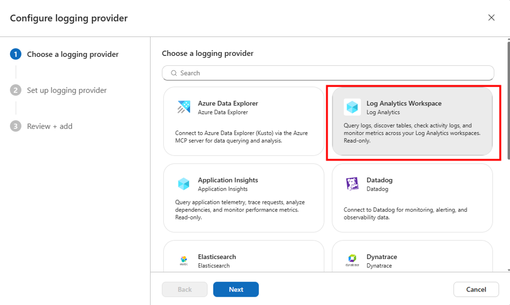Image resolution: width=510 pixels, height=305 pixels.
Task: Click the Datadog monitoring description text
Action: pyautogui.click(x=405, y=214)
